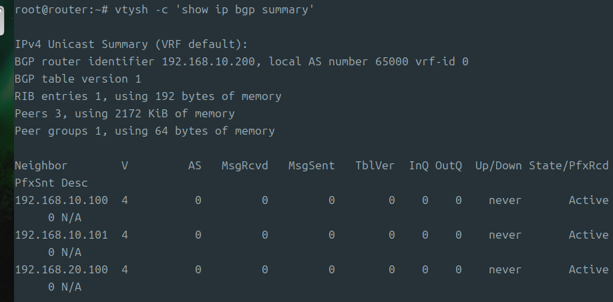The image size is (613, 302).
Task: Click the MsgRcvd column header
Action: click(x=244, y=166)
